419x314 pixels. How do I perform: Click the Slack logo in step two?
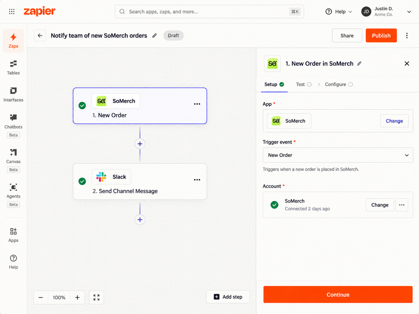tap(101, 177)
